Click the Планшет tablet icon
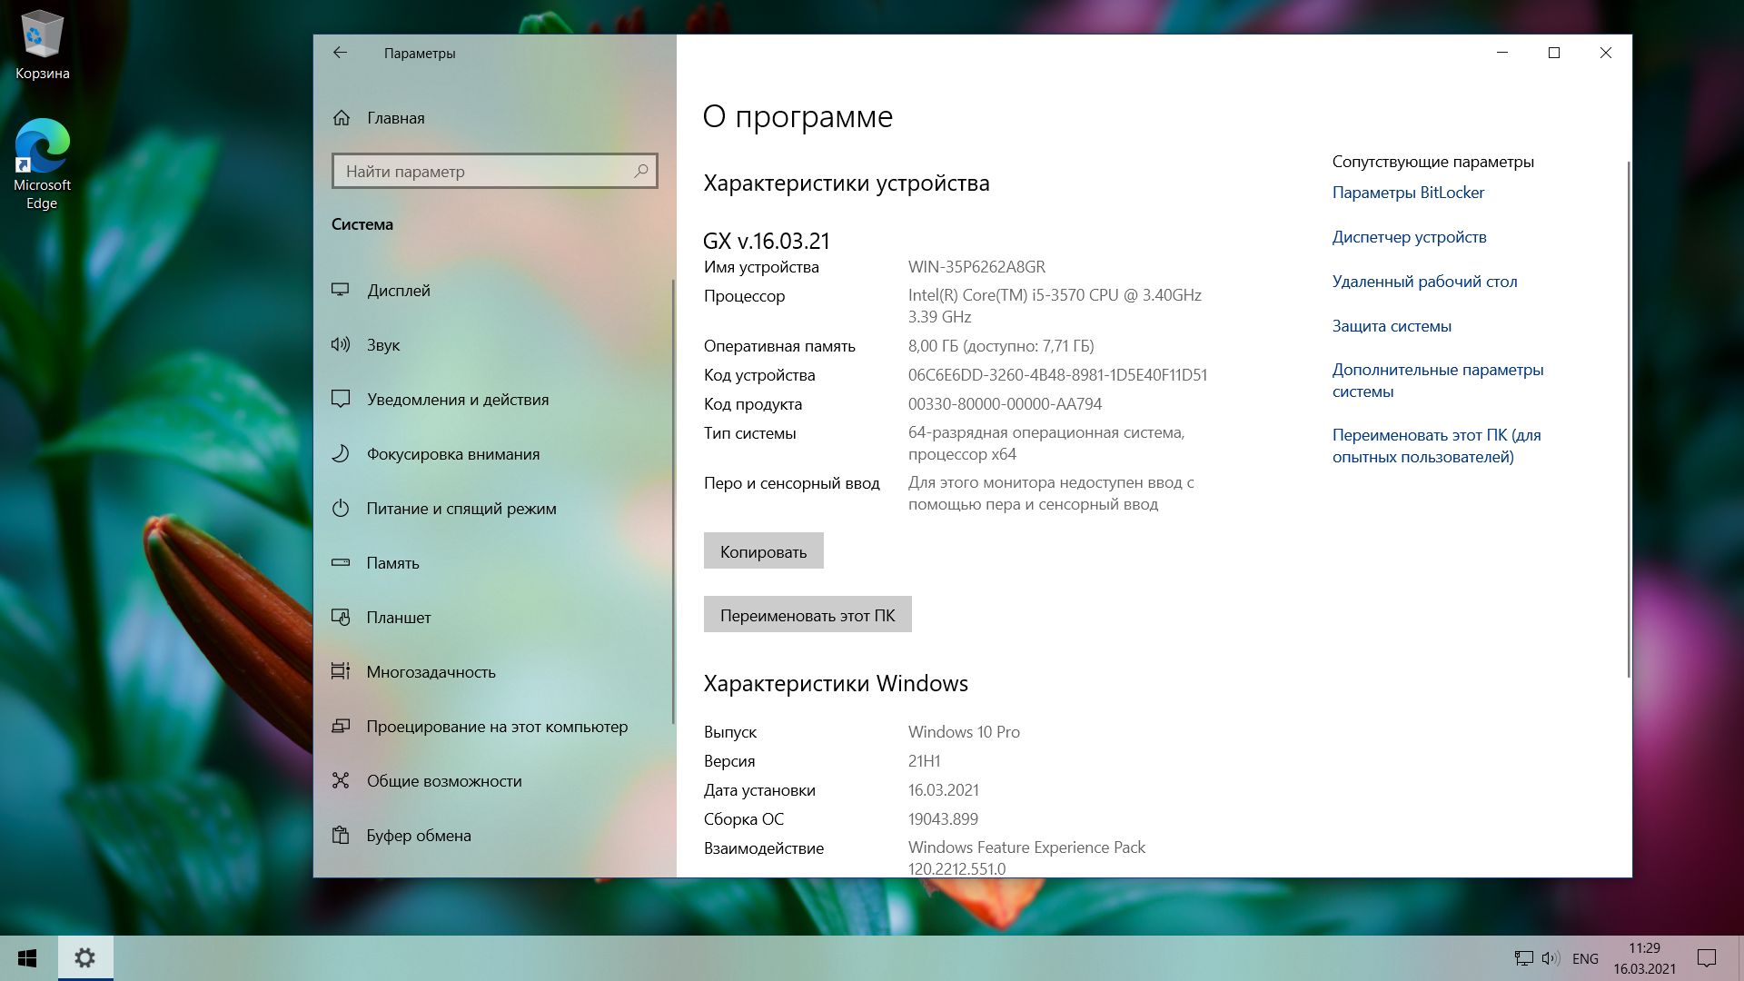This screenshot has width=1744, height=981. 341,618
